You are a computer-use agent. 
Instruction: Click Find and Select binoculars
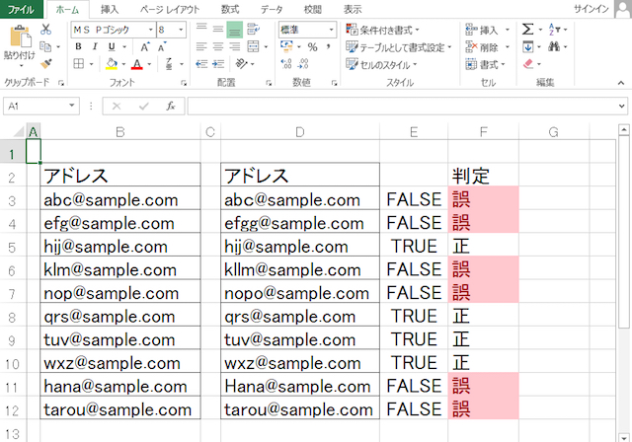click(554, 46)
